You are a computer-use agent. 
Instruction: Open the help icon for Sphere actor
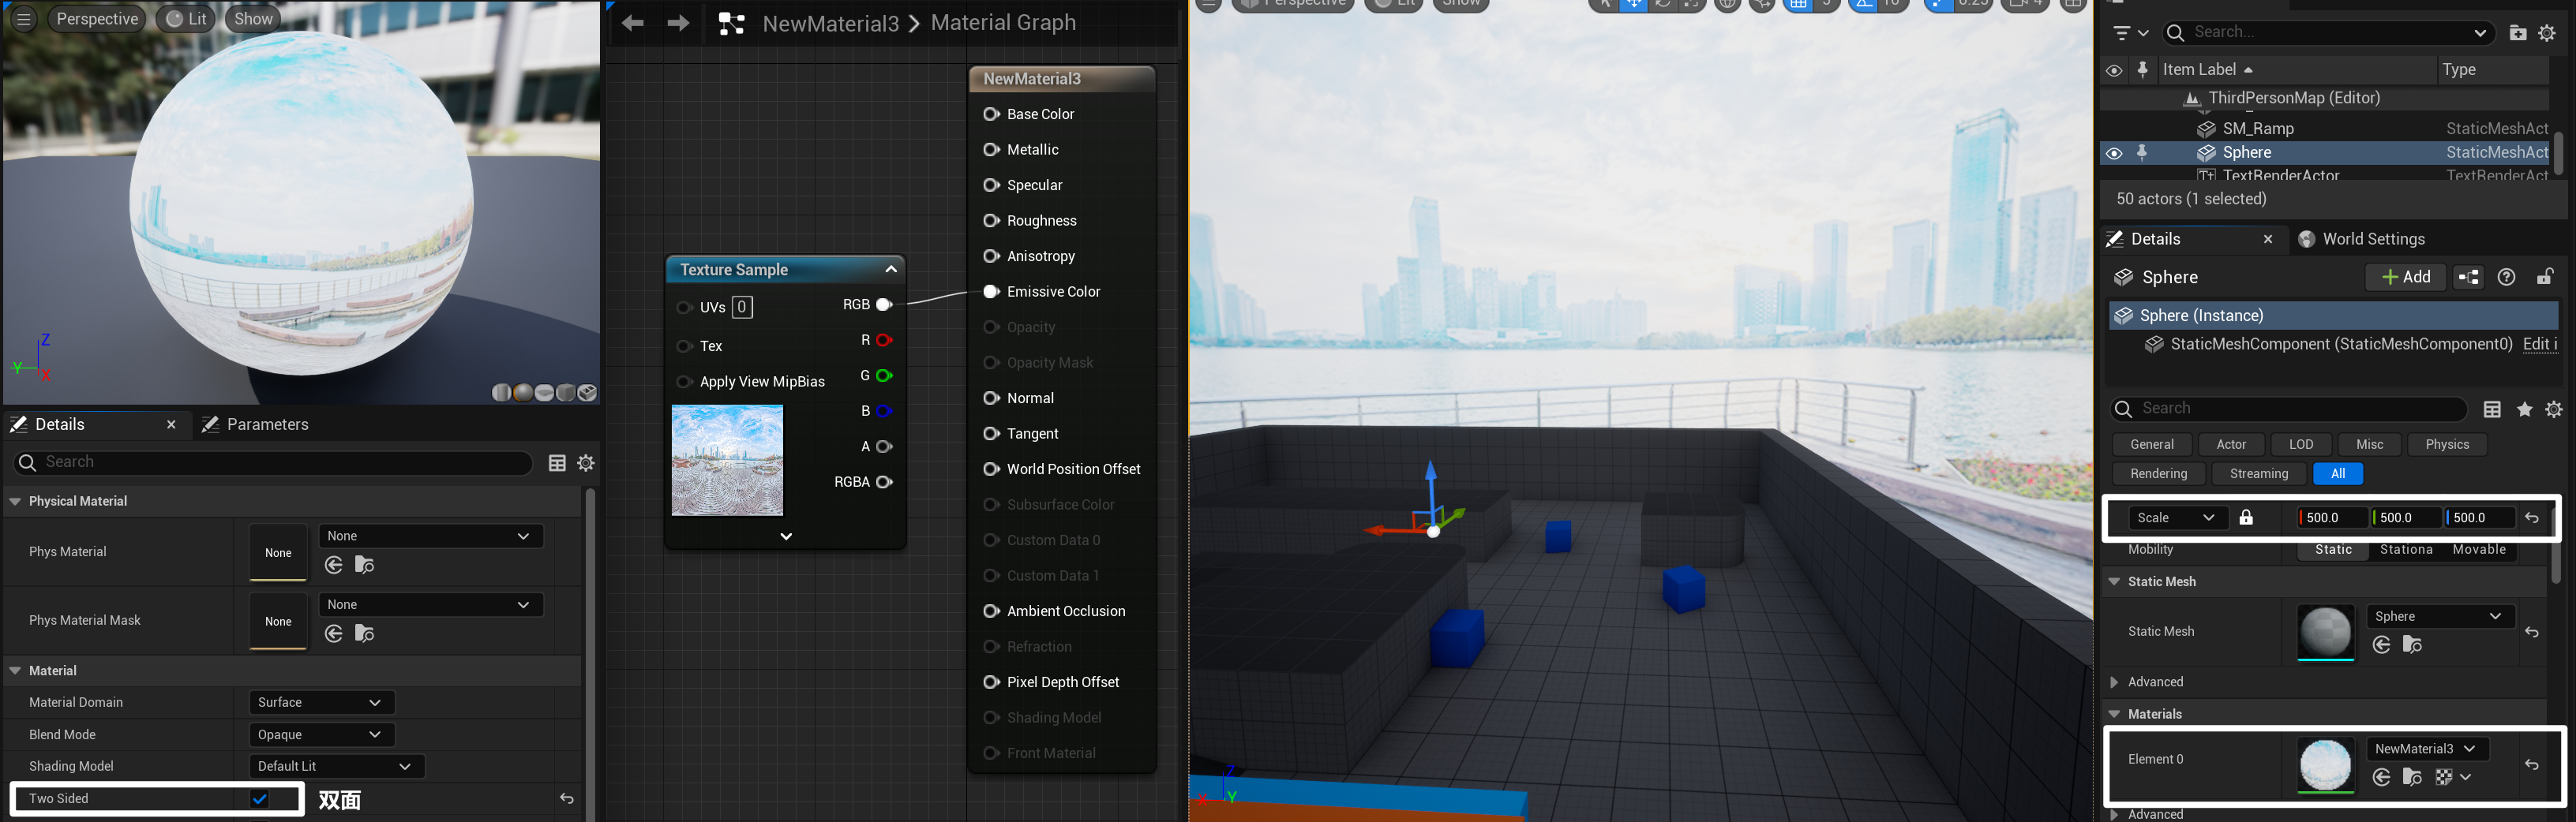[2506, 278]
